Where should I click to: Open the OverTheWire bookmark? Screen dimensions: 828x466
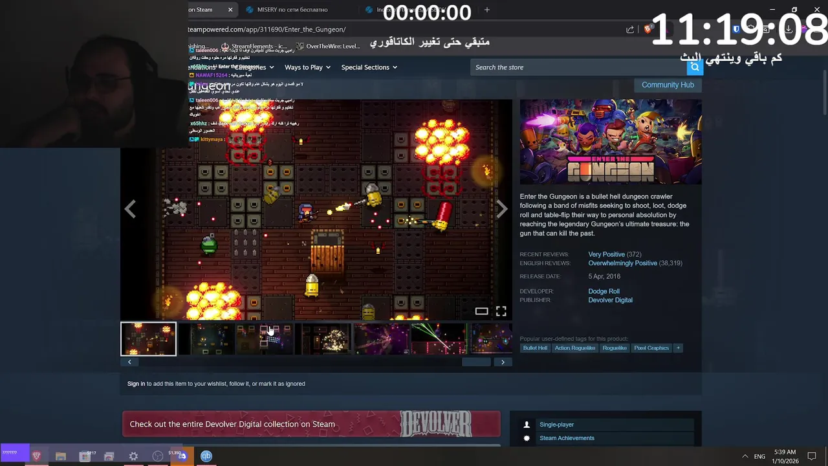click(328, 47)
